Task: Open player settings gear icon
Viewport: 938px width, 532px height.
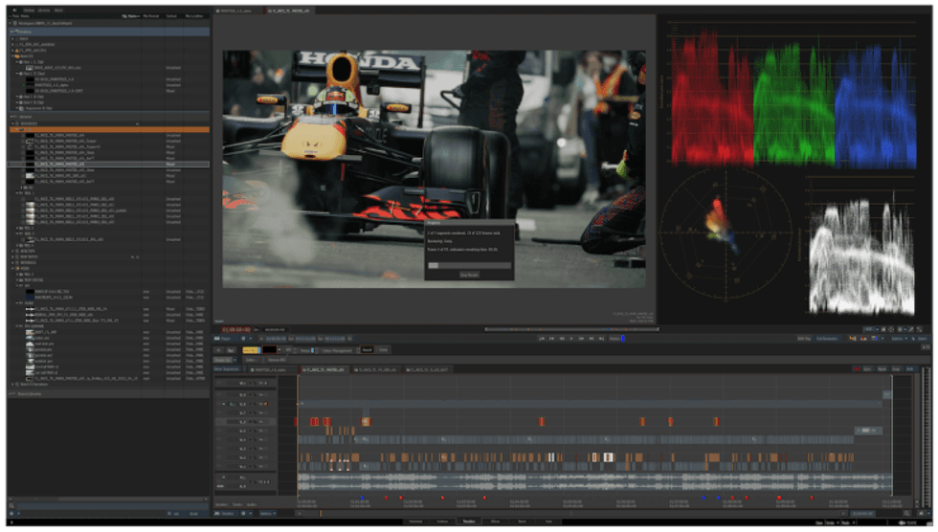Action: point(243,339)
